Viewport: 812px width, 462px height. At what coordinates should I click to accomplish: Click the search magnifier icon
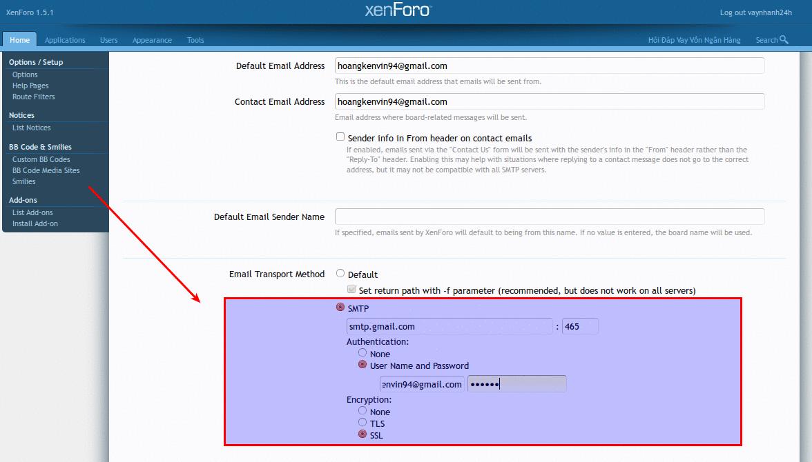click(x=784, y=39)
